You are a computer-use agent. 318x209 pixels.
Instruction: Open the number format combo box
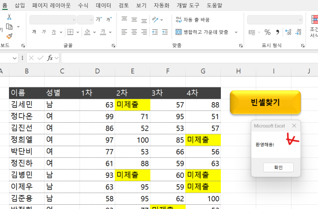click(x=275, y=20)
